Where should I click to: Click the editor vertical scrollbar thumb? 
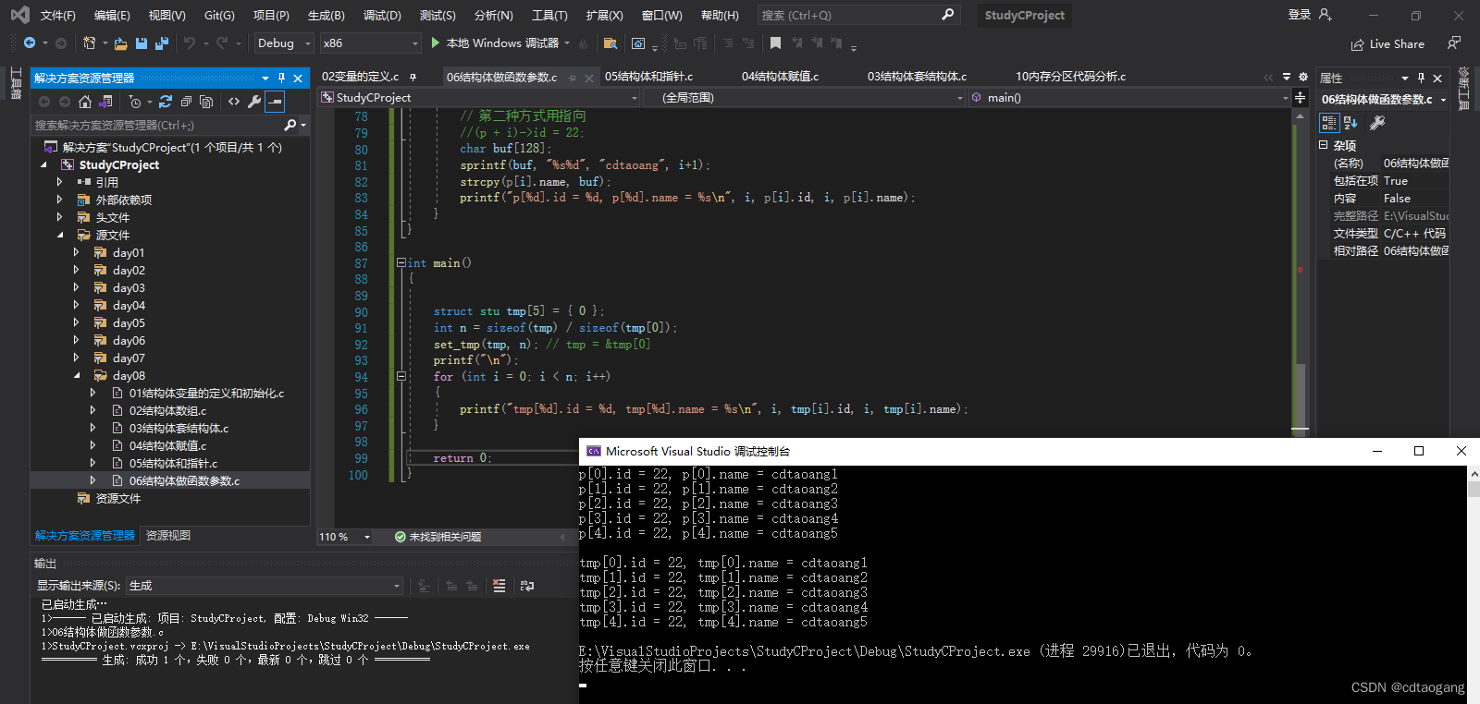(1300, 394)
